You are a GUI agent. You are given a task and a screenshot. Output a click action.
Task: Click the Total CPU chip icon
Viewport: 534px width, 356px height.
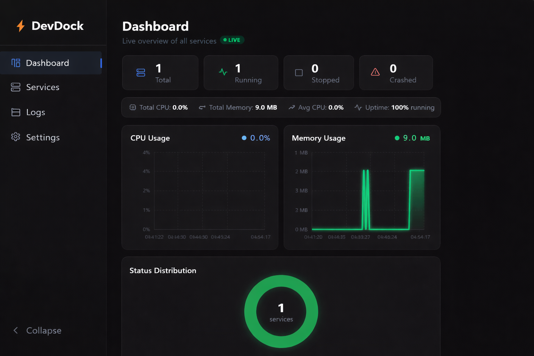tap(132, 107)
